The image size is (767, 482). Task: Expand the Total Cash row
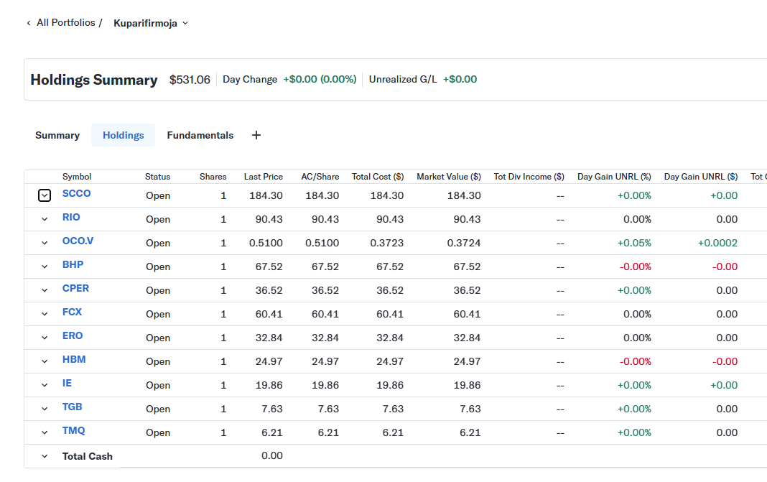coord(45,456)
